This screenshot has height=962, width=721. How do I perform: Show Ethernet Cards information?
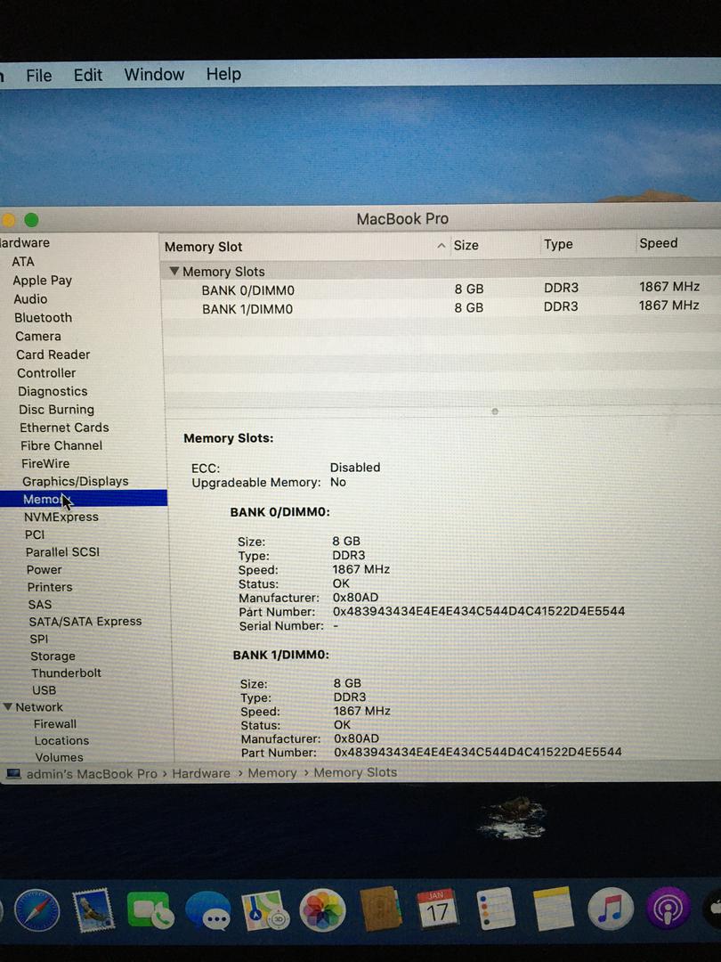click(x=64, y=428)
